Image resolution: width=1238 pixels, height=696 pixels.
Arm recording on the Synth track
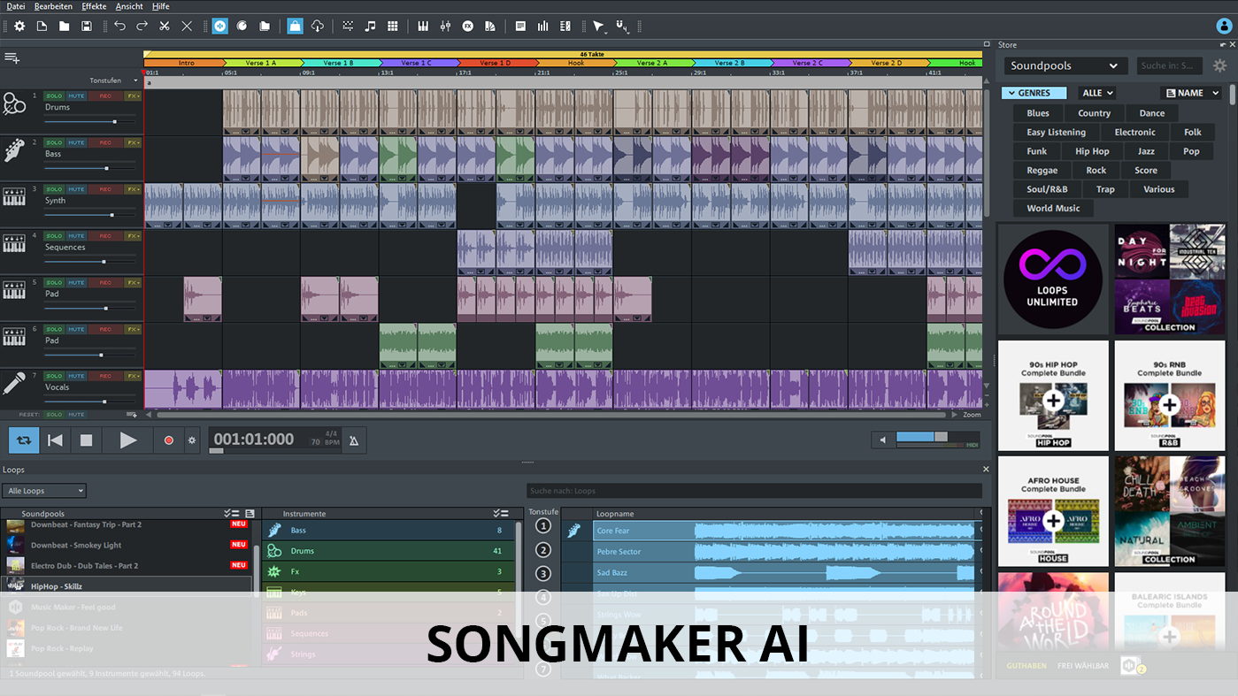point(105,189)
